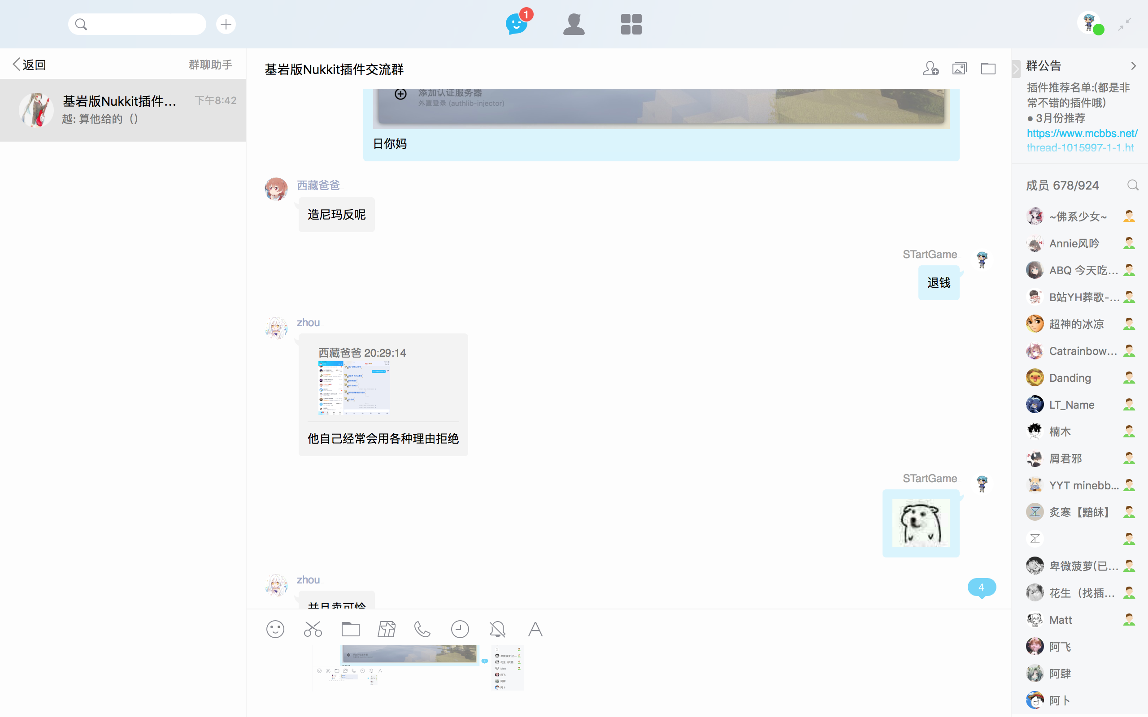Viewport: 1148px width, 717px height.
Task: Open 西藏爸爸's avatar
Action: click(x=276, y=189)
